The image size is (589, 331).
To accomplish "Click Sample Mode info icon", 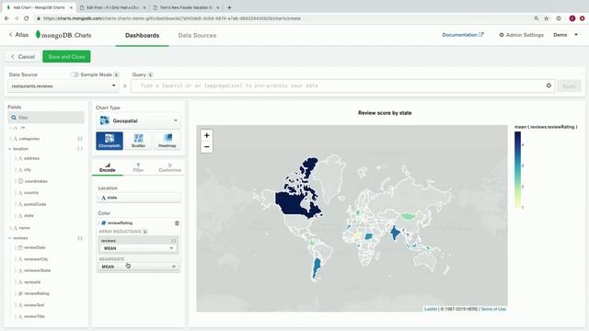I will point(117,74).
